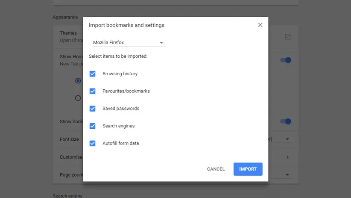This screenshot has width=351, height=198.
Task: Click the Themes label in Appearance
Action: click(x=68, y=33)
